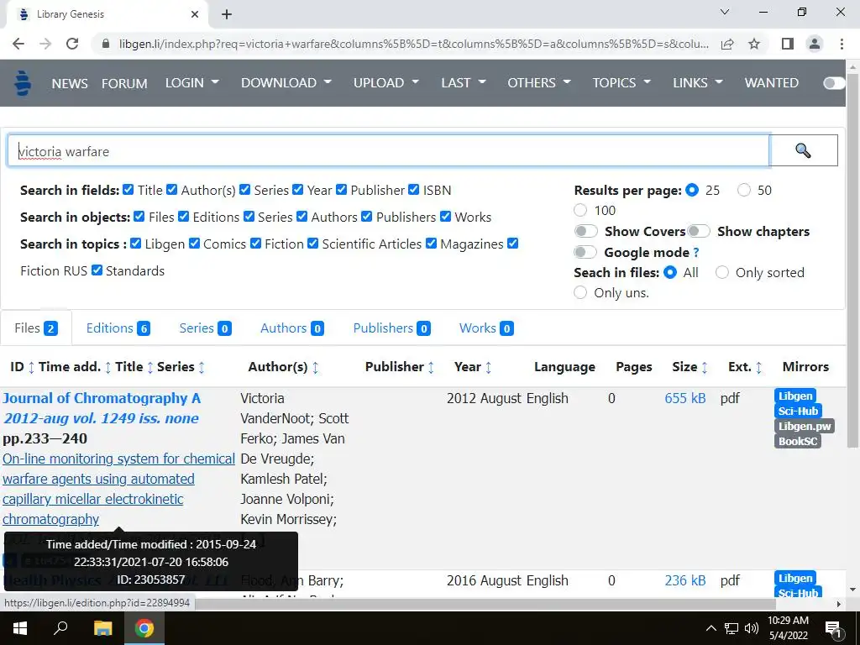Bookmark this page with star icon

coord(754,44)
